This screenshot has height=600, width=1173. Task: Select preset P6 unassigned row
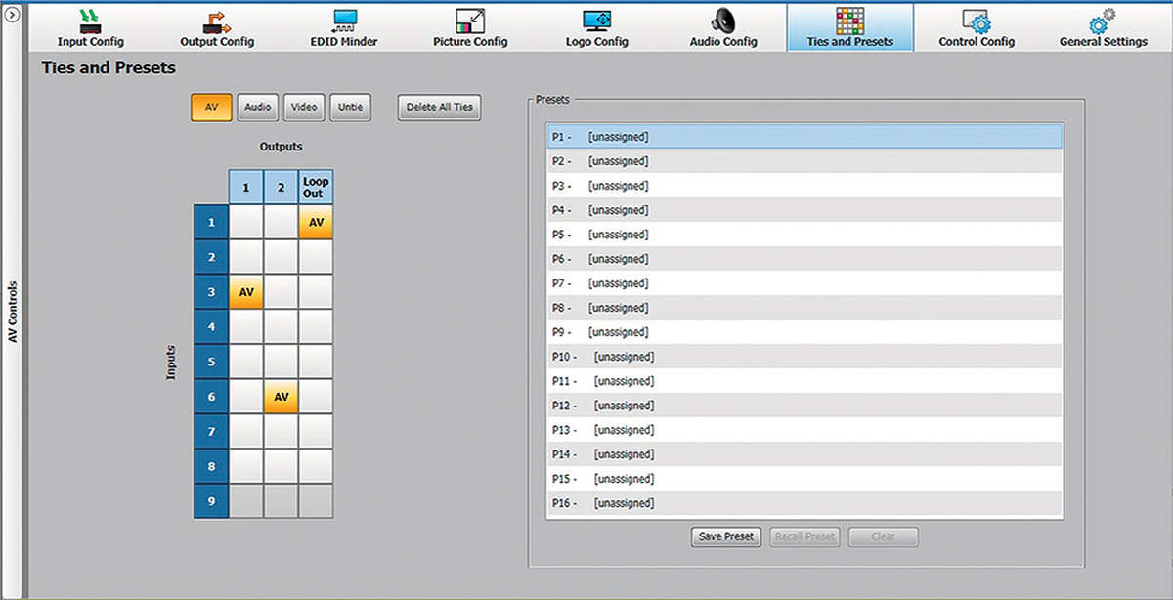[805, 259]
